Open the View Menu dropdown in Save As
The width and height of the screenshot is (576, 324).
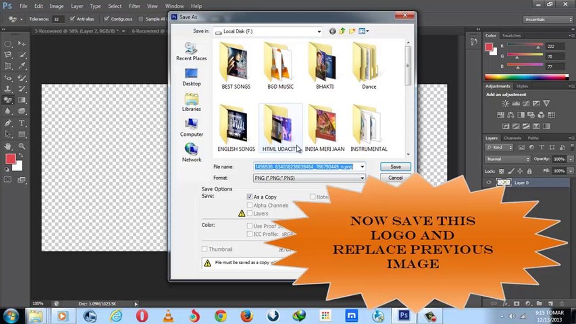363,31
